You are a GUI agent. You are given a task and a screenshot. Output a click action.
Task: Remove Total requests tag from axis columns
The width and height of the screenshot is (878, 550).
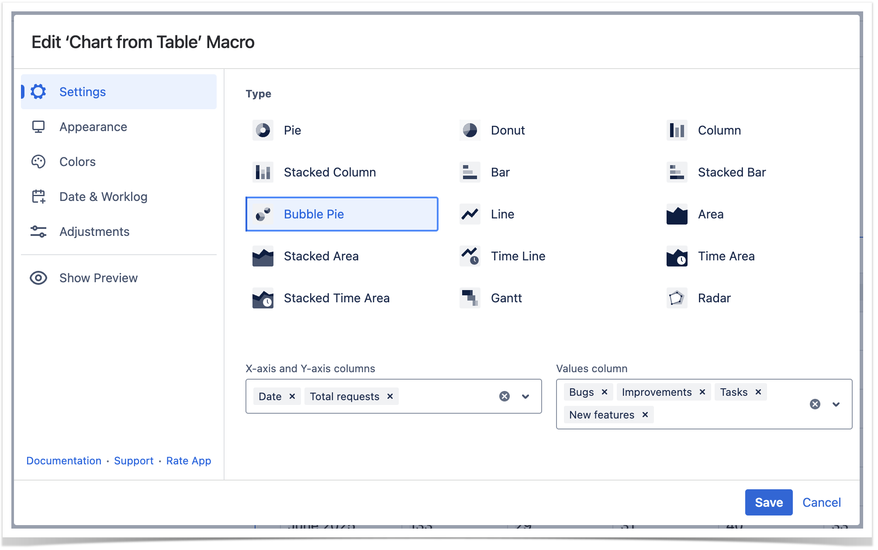[x=390, y=396]
